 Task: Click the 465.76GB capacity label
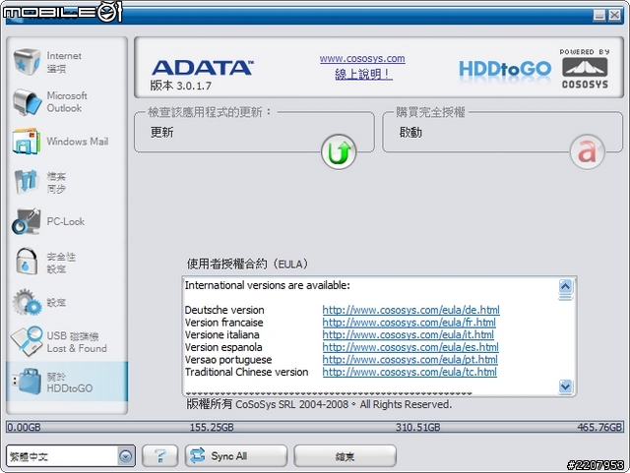(x=599, y=427)
